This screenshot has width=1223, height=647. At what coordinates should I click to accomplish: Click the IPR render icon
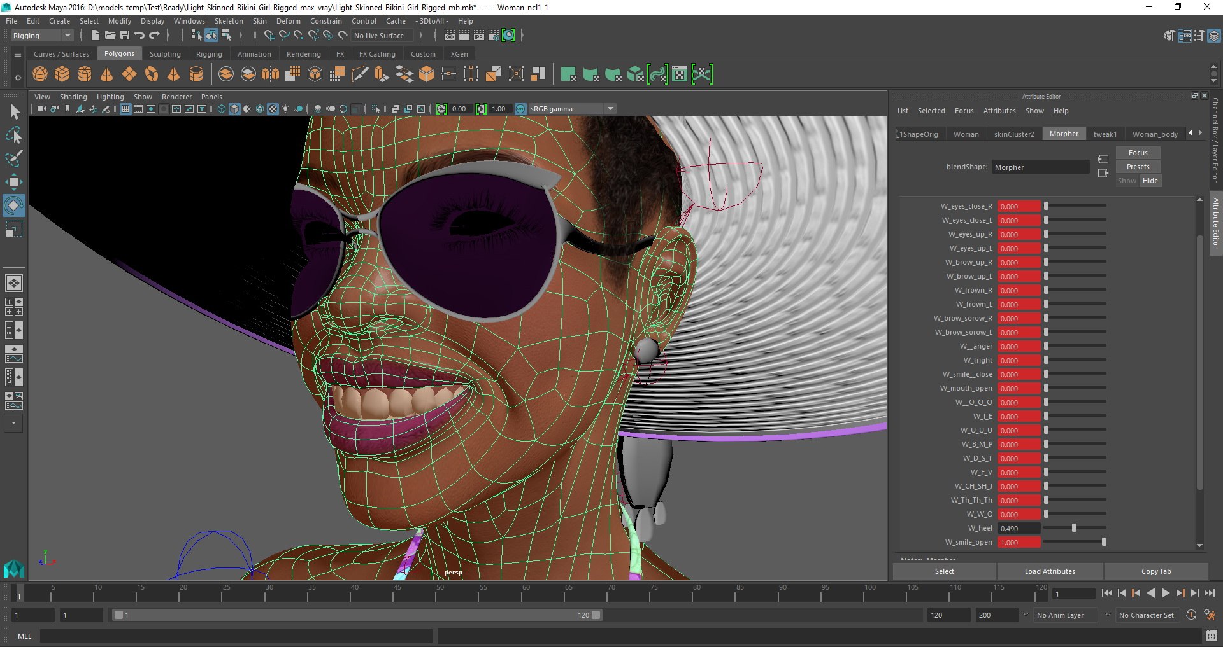[x=479, y=36]
